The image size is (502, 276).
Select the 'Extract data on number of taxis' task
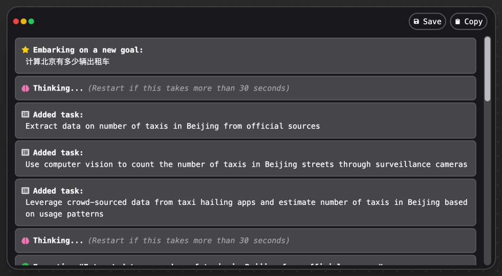(x=245, y=120)
